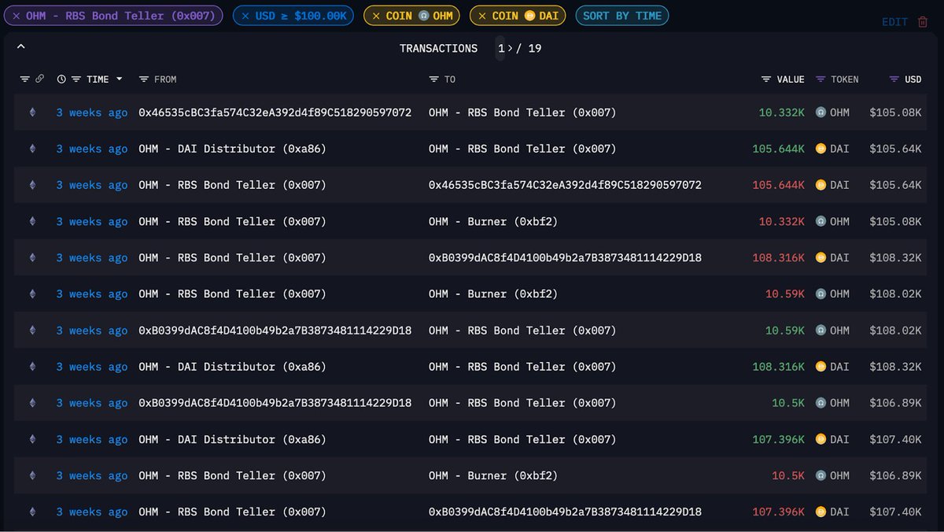Remove the OHM - RBS Bond Teller filter chip
Viewport: 944px width, 532px height.
16,15
